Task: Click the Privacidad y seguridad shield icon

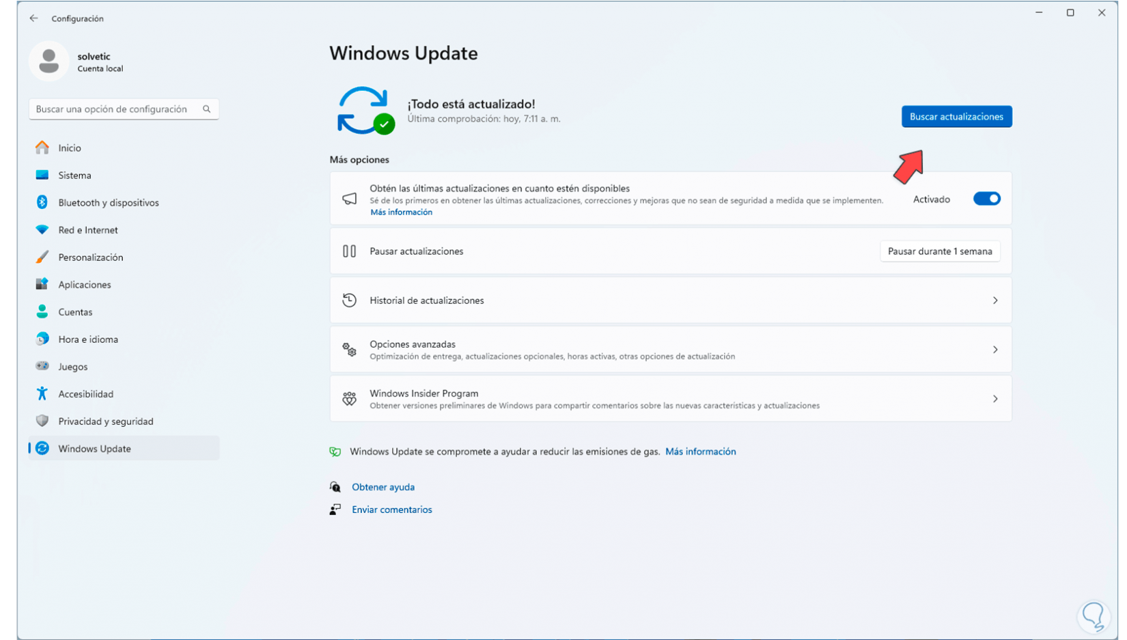Action: tap(42, 421)
